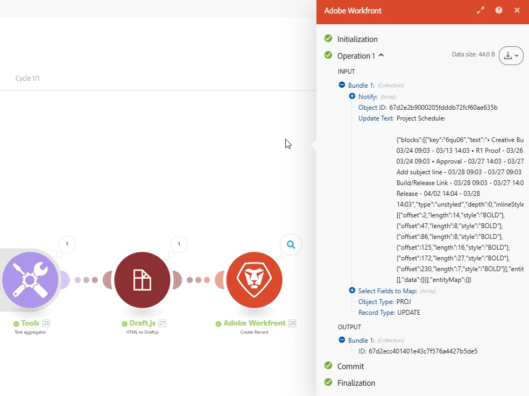
Task: Expand the Adobe Workfront panel to fullscreen
Action: pyautogui.click(x=481, y=10)
